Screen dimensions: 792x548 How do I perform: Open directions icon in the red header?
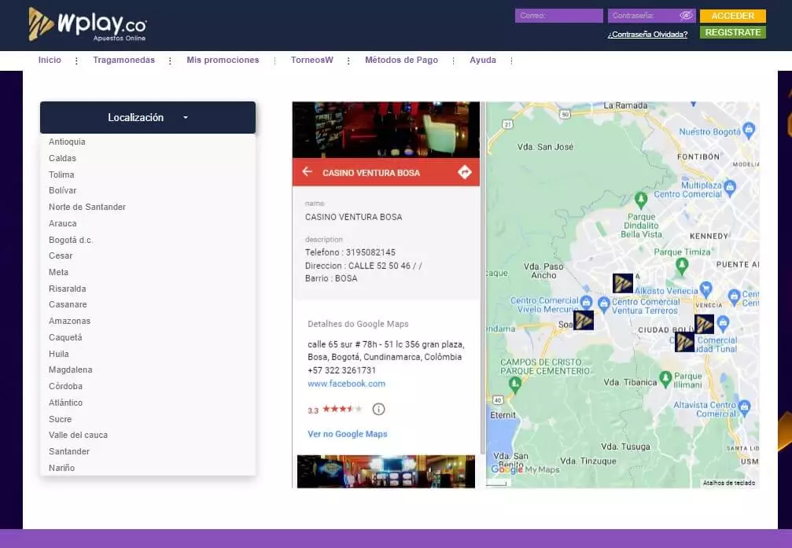tap(464, 172)
